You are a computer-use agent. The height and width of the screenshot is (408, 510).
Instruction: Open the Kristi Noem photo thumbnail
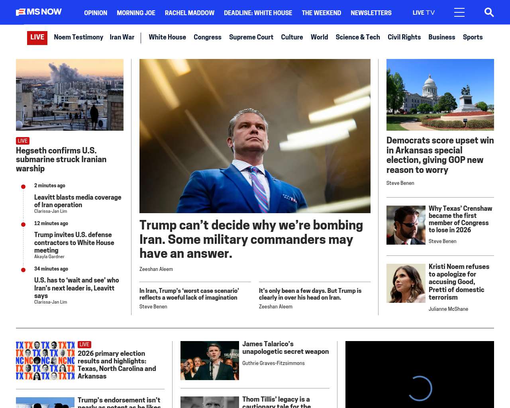pos(406,283)
